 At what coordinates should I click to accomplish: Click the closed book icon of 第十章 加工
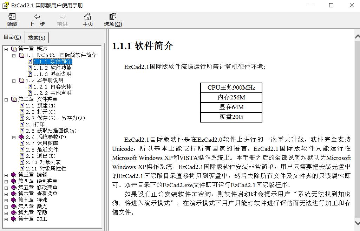point(14,219)
